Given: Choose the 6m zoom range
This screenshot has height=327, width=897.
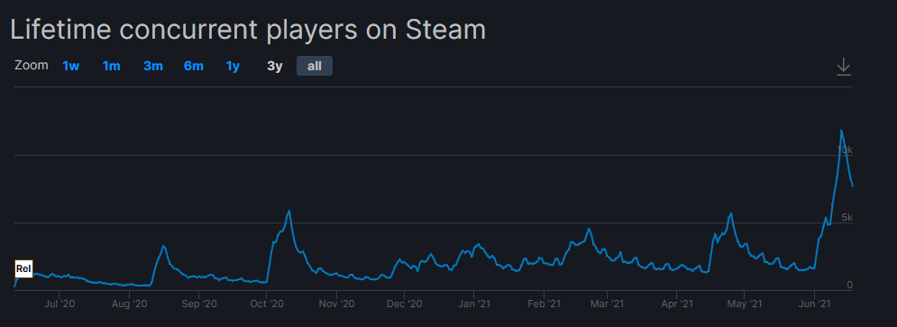Looking at the screenshot, I should click(193, 67).
